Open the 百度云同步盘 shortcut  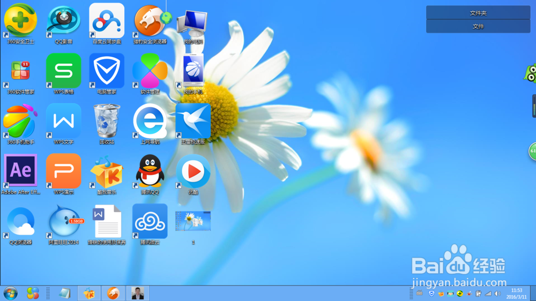tap(107, 24)
